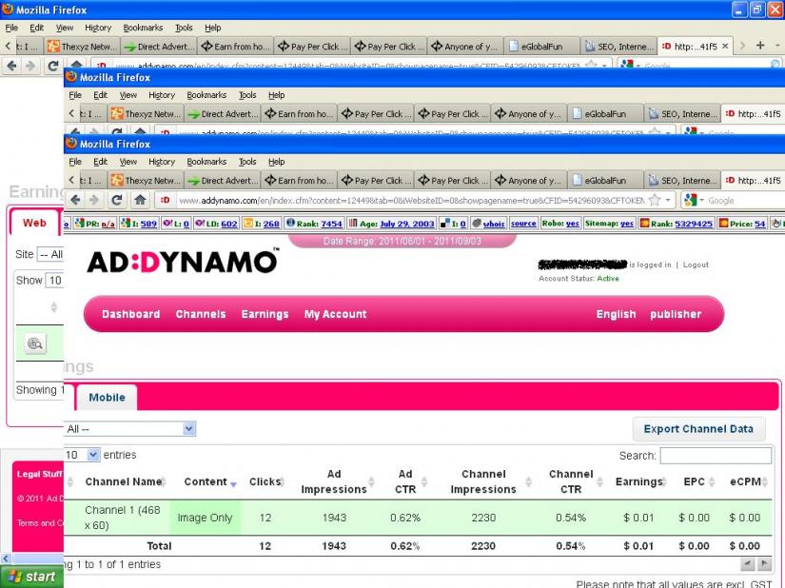Image resolution: width=785 pixels, height=588 pixels.
Task: Click the Ad Dynamo site icon in address bar
Action: pos(165,200)
